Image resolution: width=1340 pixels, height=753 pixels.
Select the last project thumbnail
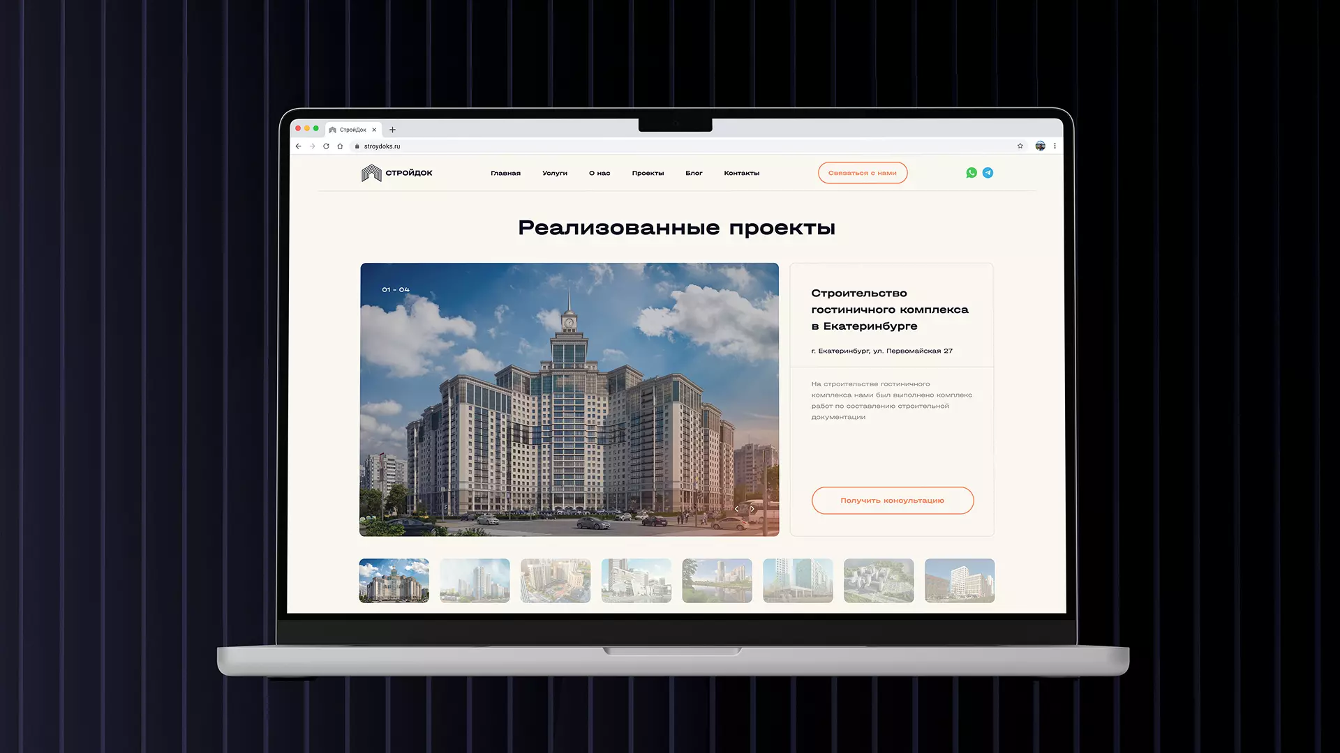point(959,580)
